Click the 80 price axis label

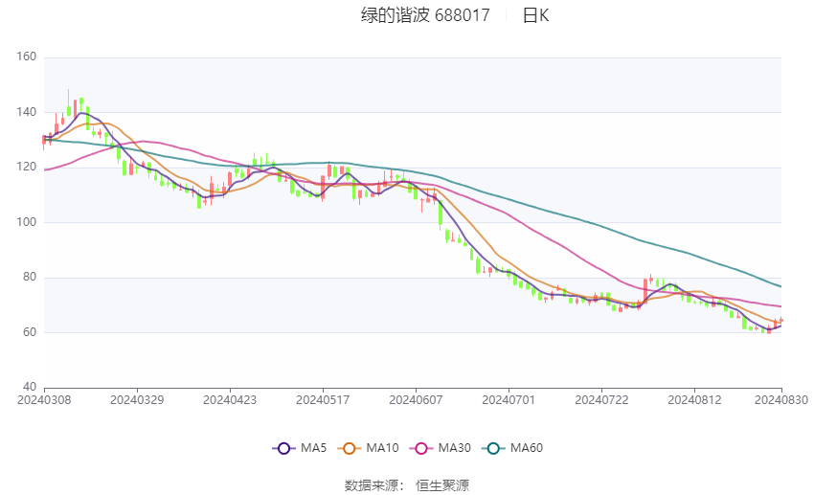pos(30,277)
